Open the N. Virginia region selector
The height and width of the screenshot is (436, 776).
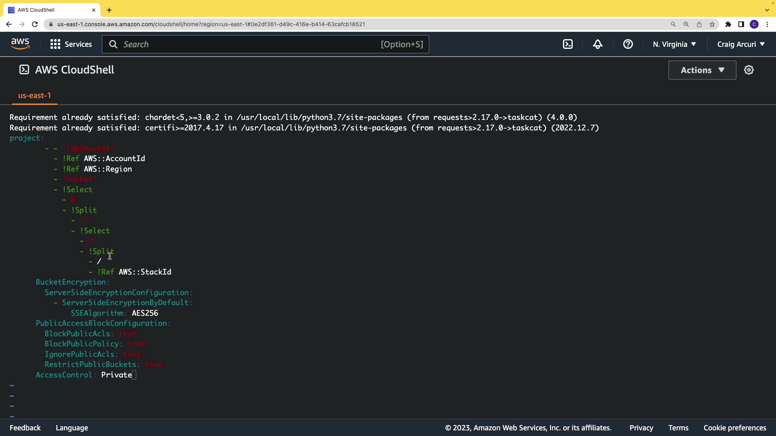[x=674, y=44]
